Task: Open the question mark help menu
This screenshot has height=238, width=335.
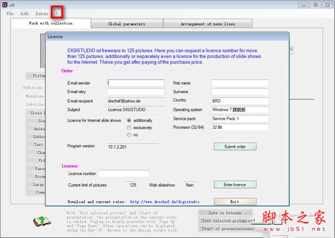Action: (57, 13)
